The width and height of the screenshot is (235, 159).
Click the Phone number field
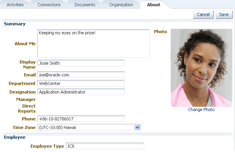[81, 119]
